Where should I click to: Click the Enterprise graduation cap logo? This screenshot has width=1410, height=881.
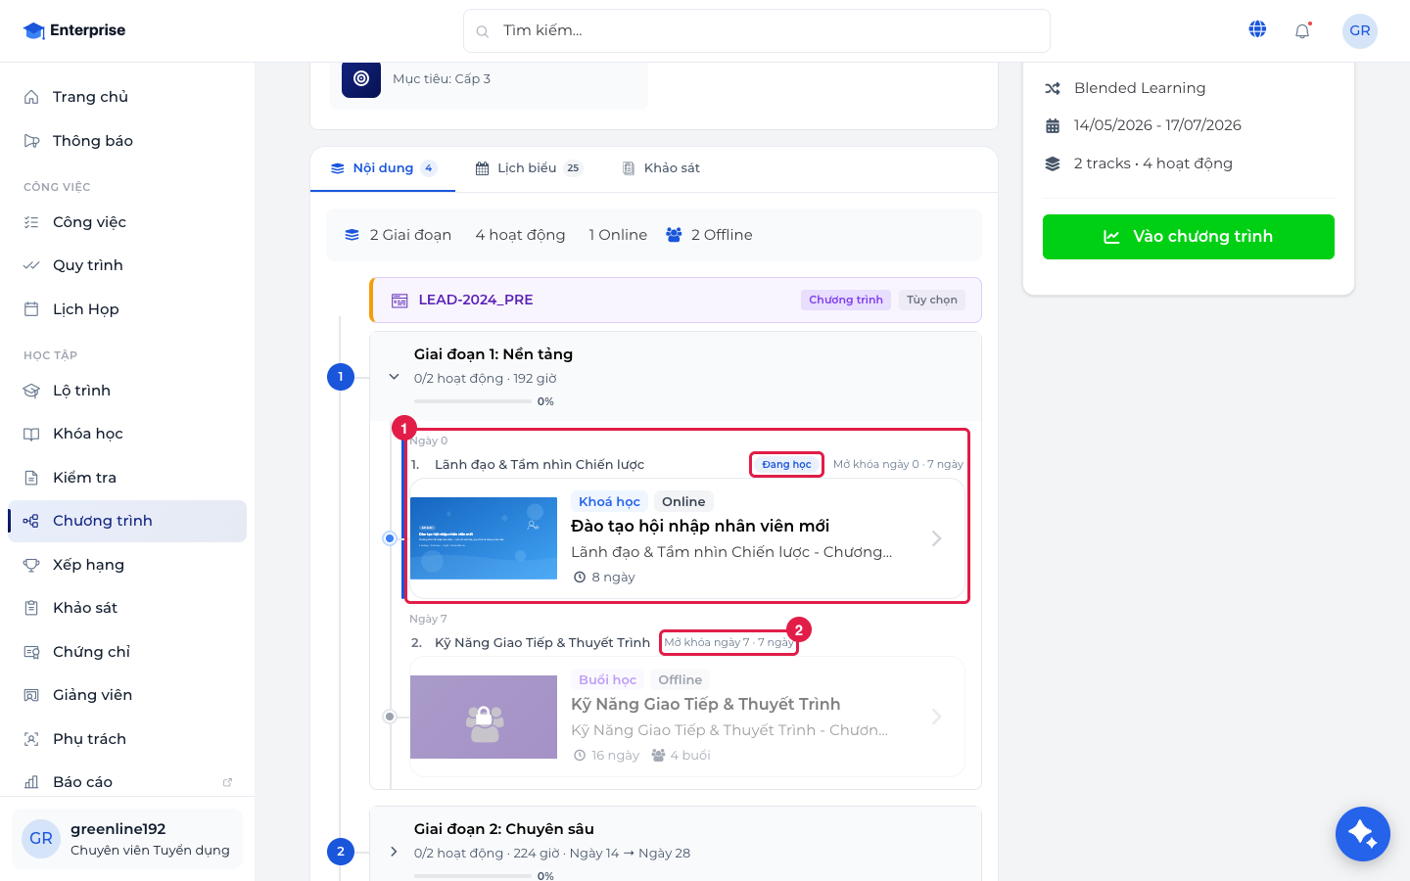click(x=34, y=30)
